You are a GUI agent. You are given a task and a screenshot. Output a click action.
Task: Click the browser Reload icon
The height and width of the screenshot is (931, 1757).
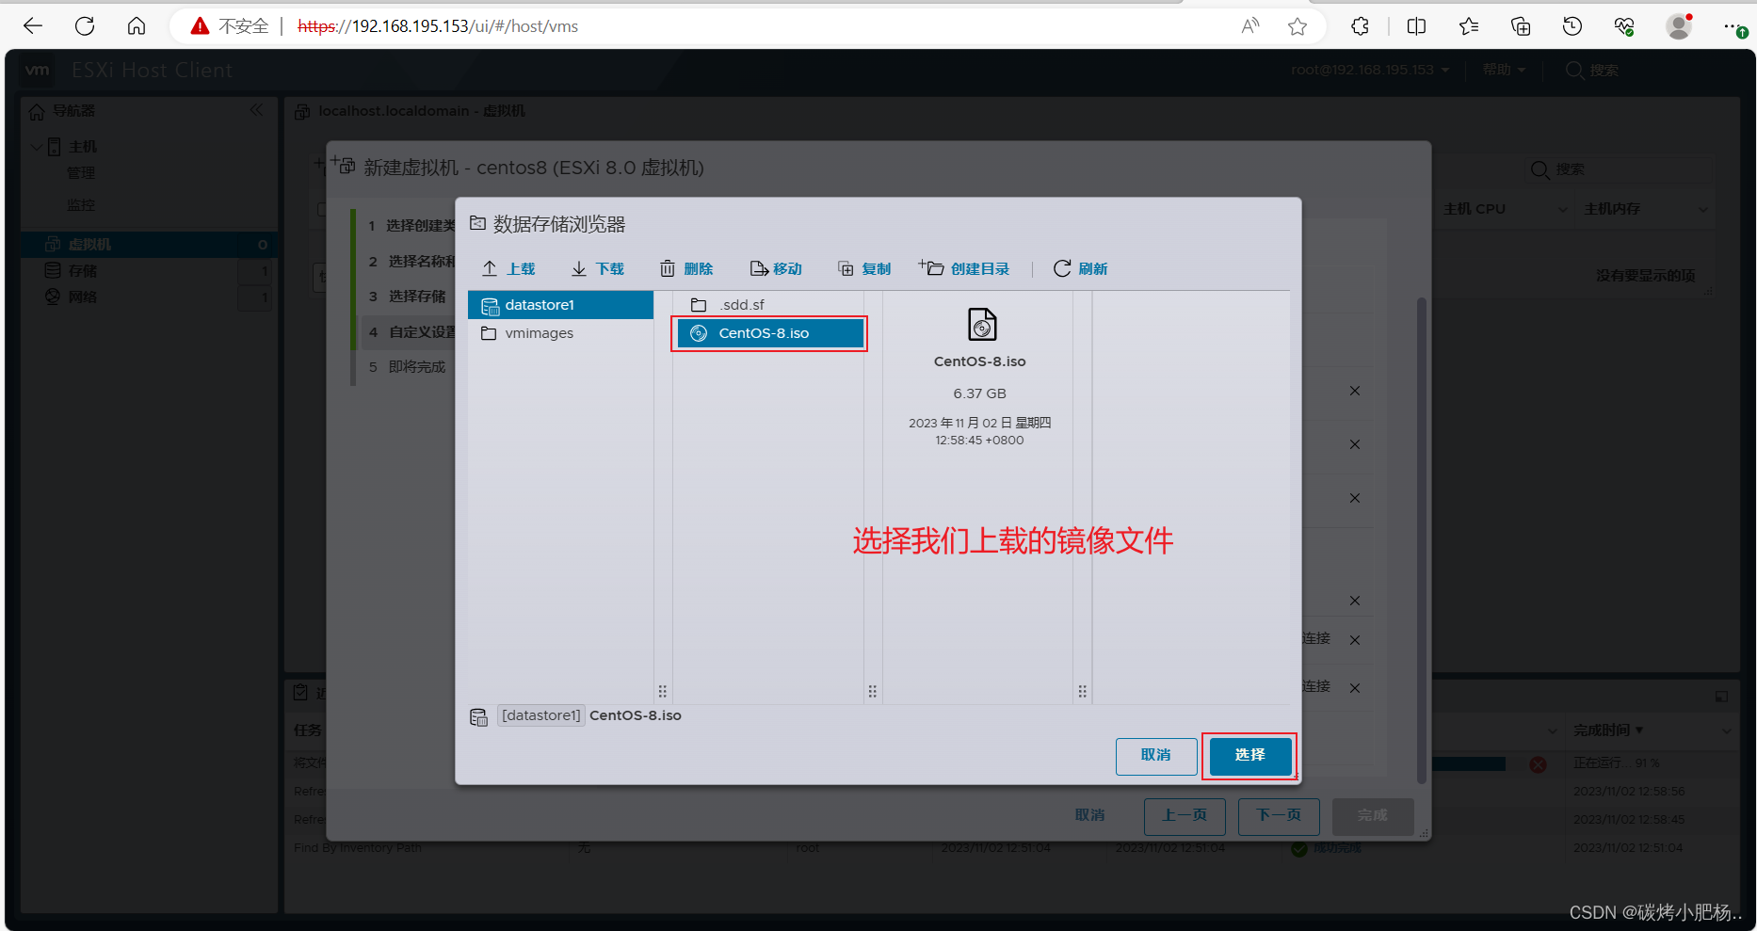pos(85,26)
